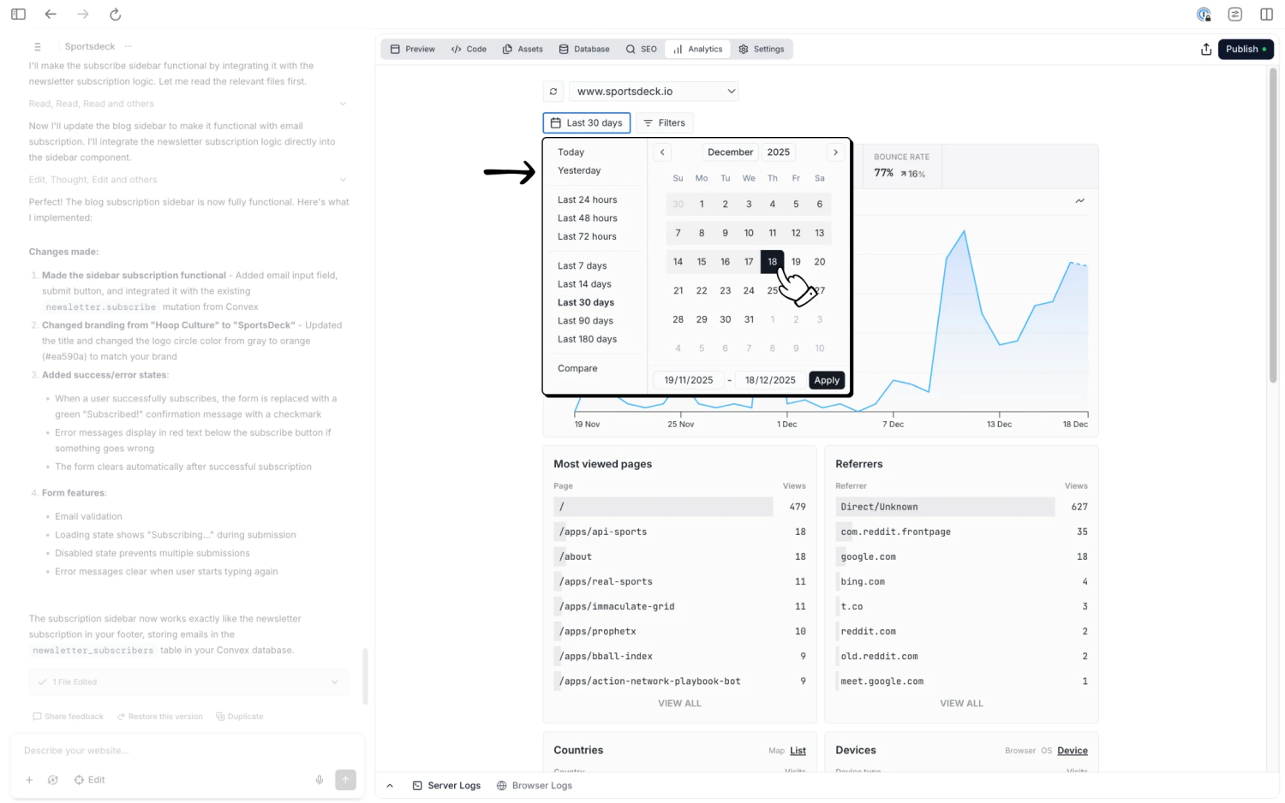Screen dimensions: 1285x803
Task: Refresh analytics data beside the domain selector
Action: tap(553, 92)
